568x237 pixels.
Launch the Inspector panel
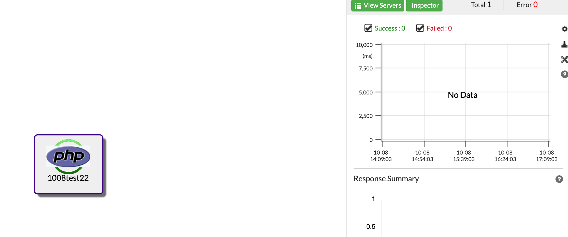click(x=424, y=5)
